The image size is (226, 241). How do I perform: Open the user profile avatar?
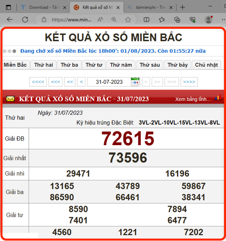click(208, 19)
